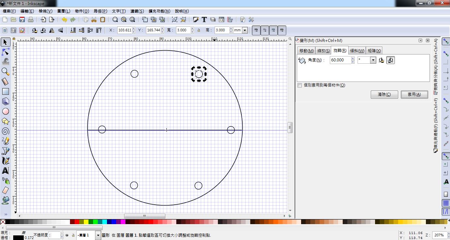Click the counterclockwise rotation icon in Transform panel
Image resolution: width=450 pixels, height=240 pixels.
381,60
